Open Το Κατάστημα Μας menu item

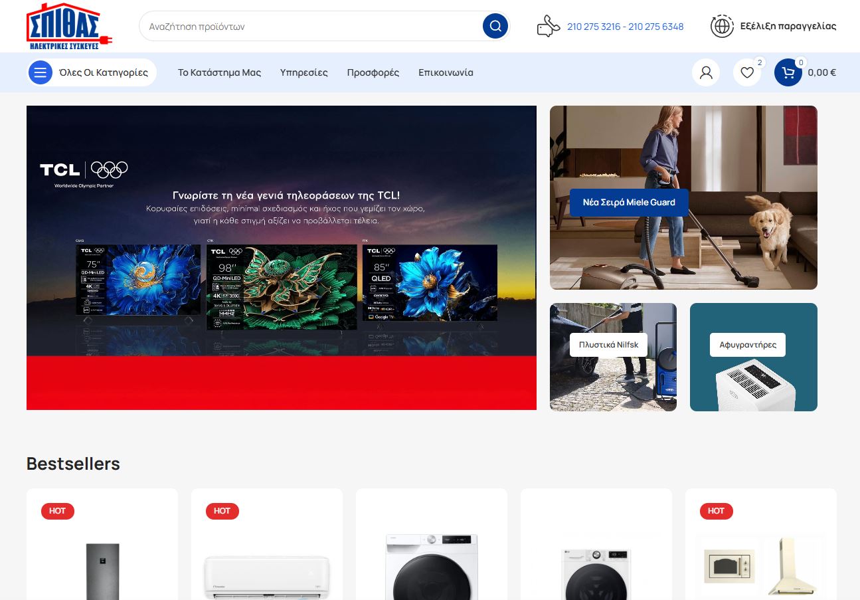[219, 72]
